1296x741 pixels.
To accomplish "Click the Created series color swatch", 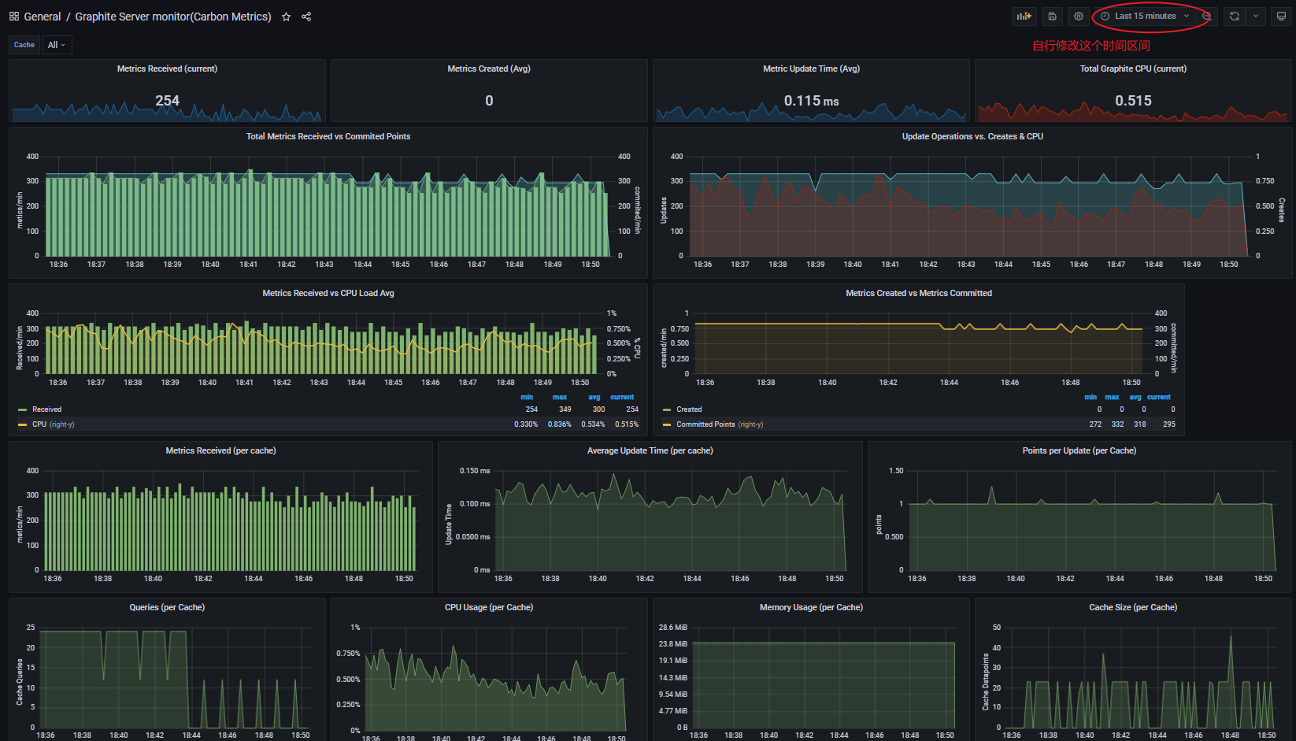I will point(667,409).
